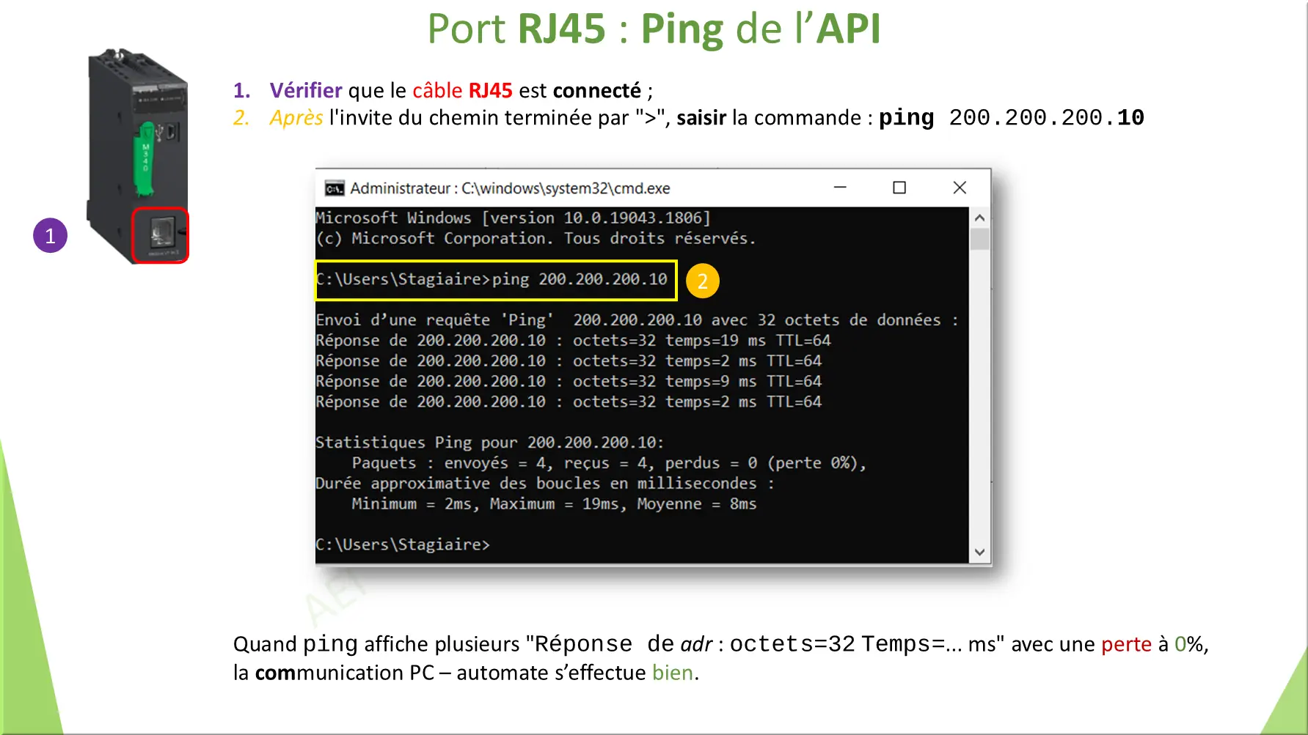
Task: Click the cmd.exe icon in title bar
Action: pyautogui.click(x=335, y=189)
